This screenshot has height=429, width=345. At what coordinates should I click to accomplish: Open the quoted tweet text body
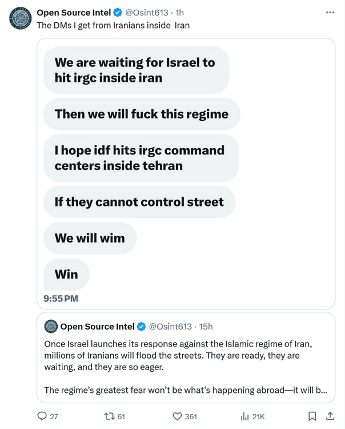coord(186,366)
